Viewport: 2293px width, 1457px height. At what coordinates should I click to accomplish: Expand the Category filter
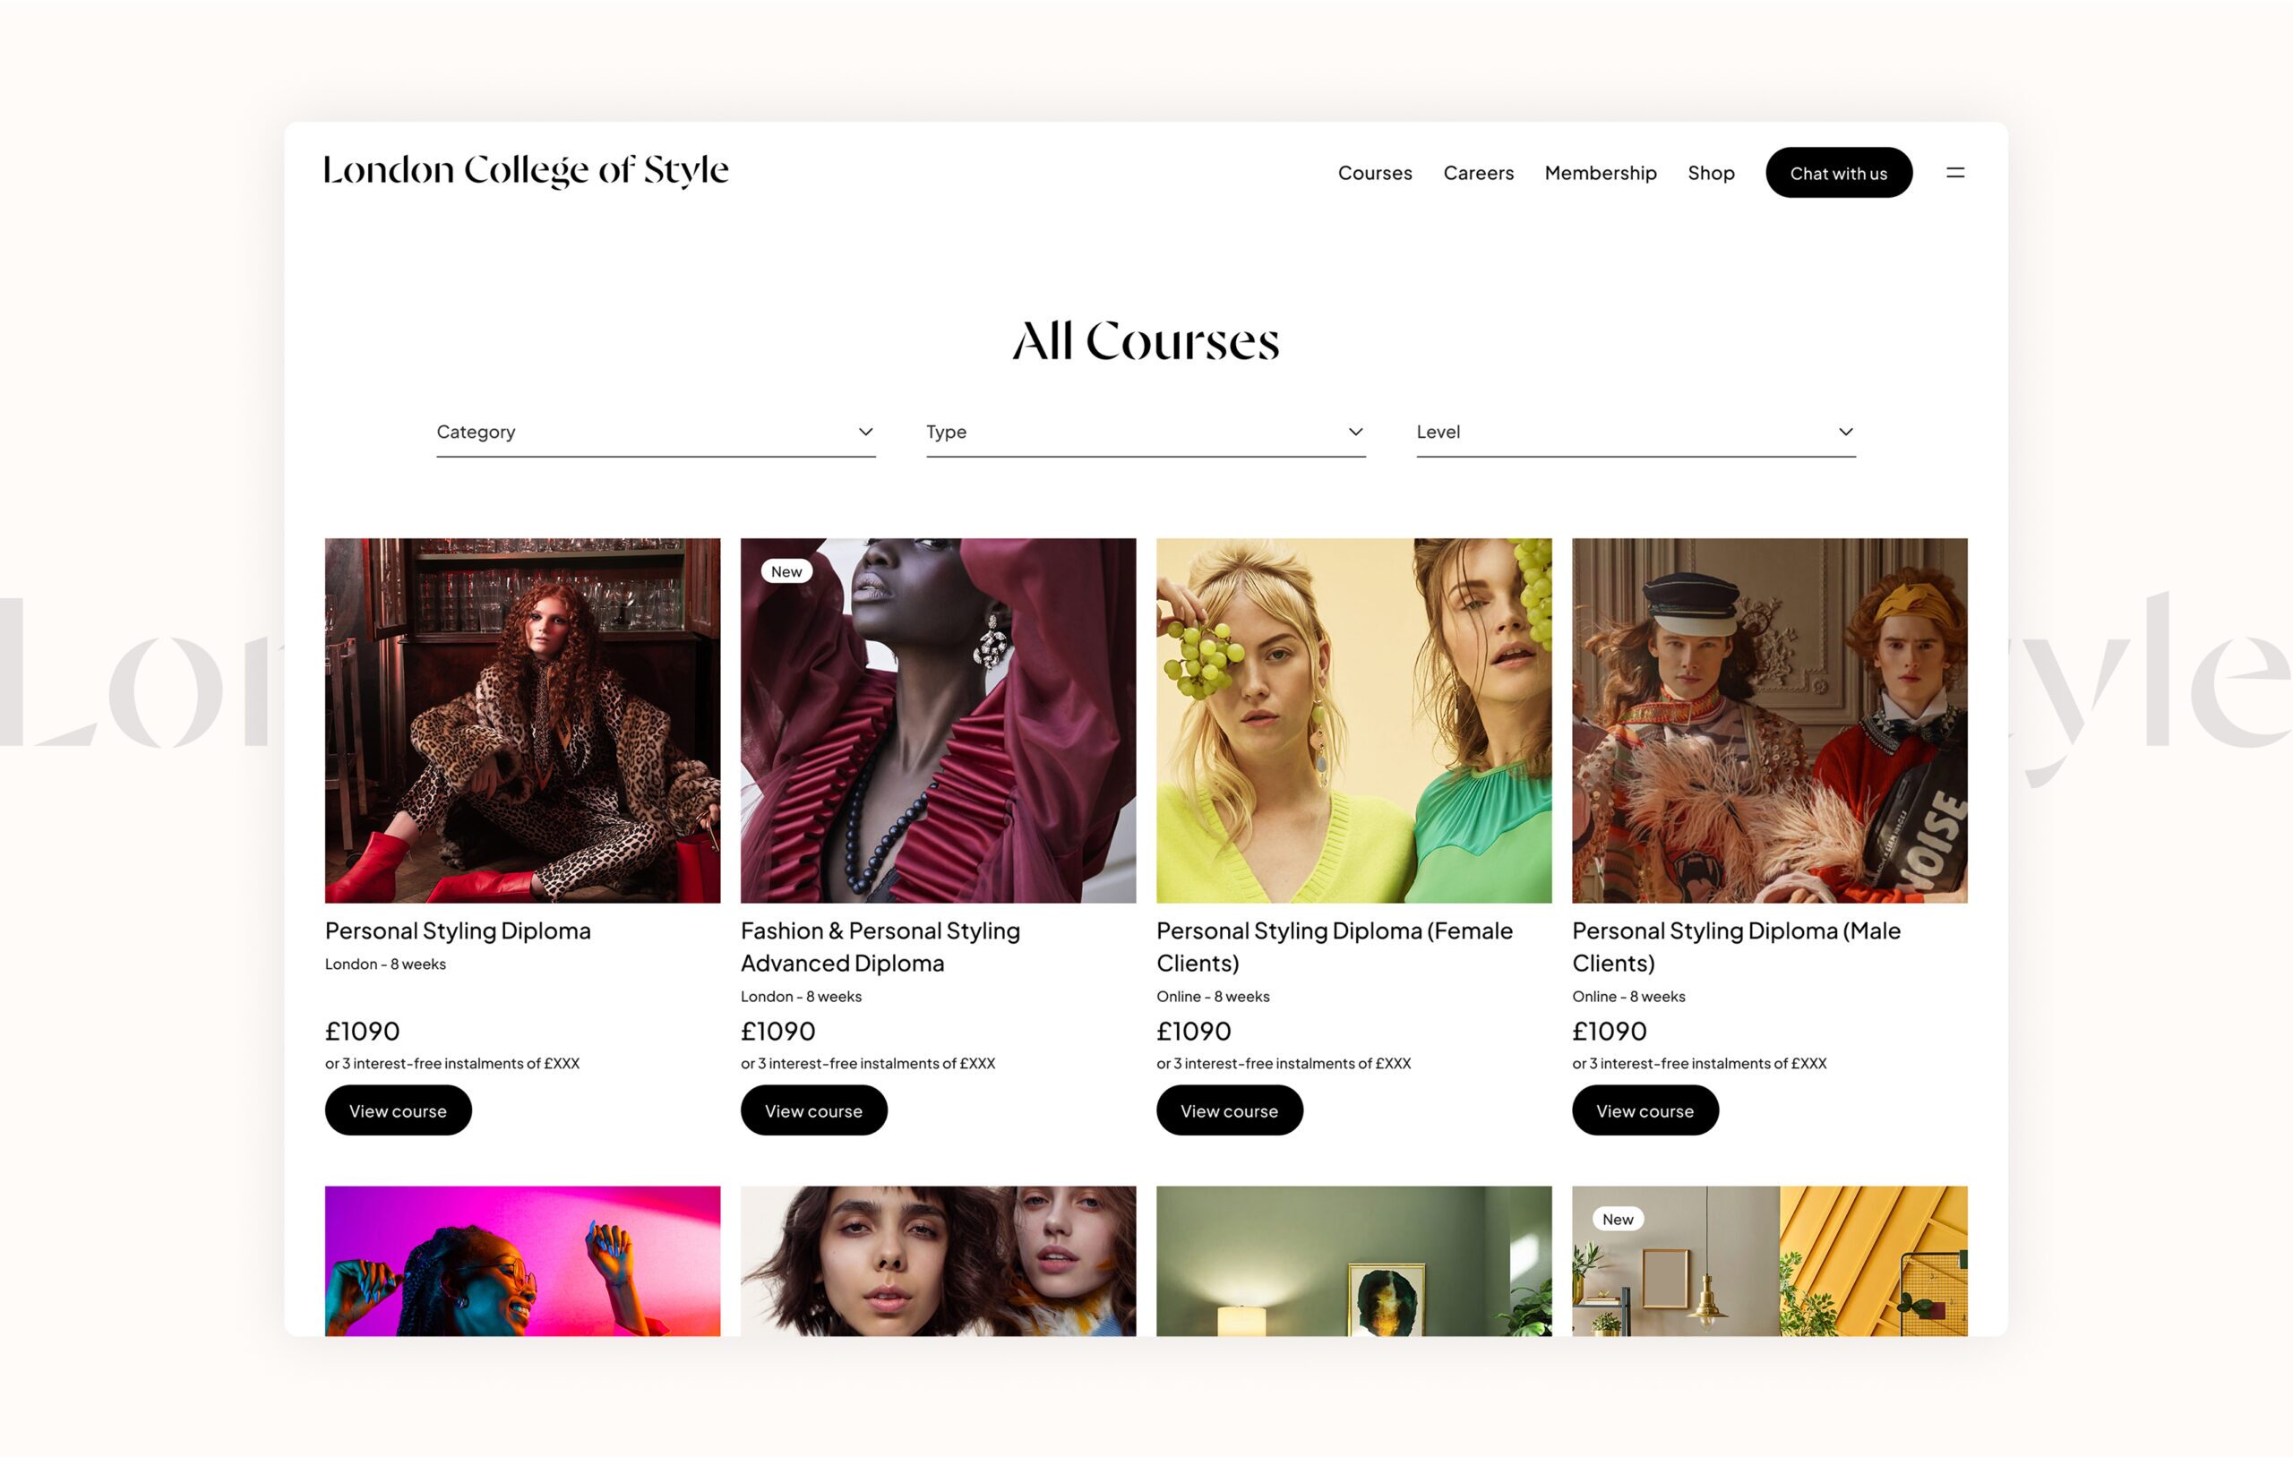pyautogui.click(x=656, y=433)
